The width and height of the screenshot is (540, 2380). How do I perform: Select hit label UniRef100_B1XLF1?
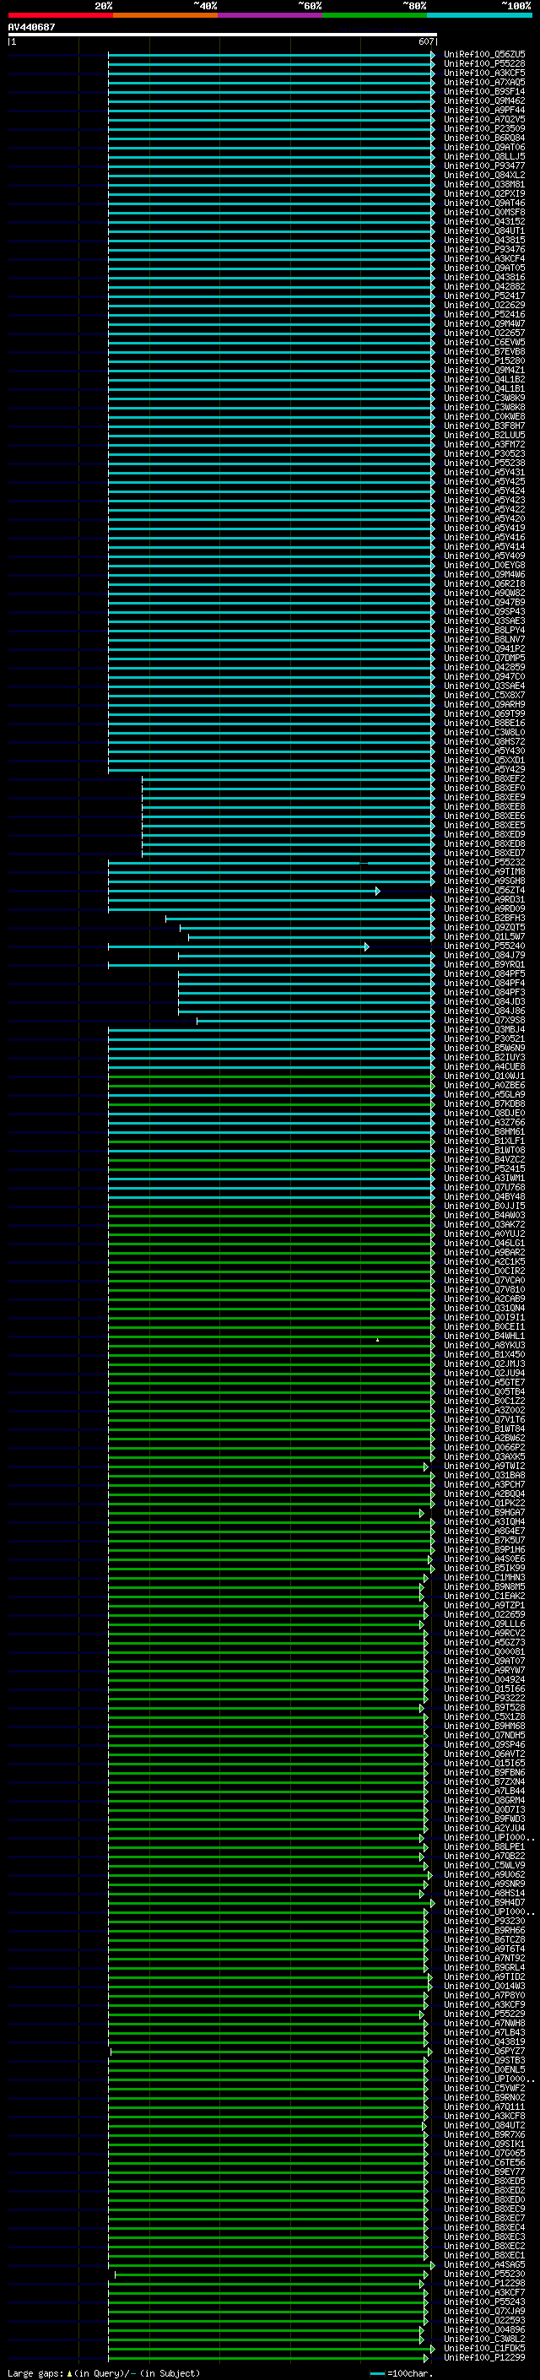point(484,1141)
